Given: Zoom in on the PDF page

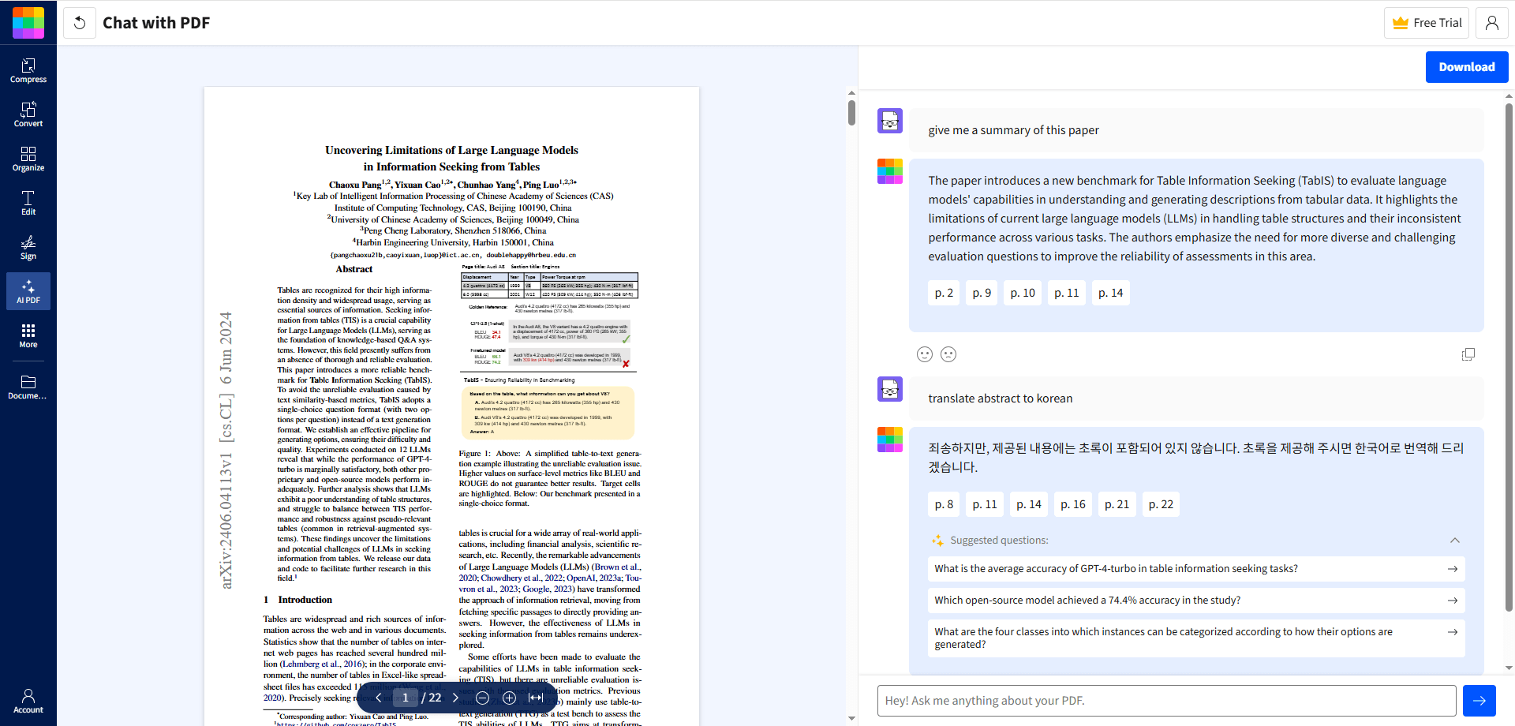Looking at the screenshot, I should [x=509, y=698].
